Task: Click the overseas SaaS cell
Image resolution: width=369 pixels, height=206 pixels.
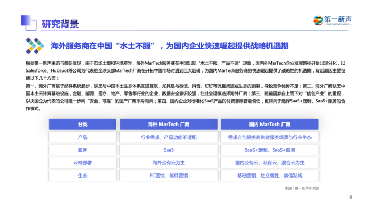Action: (169, 150)
